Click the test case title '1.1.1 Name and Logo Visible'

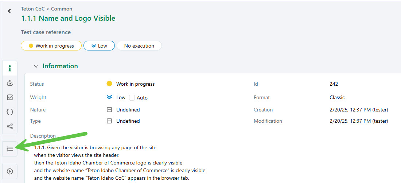pyautogui.click(x=68, y=18)
